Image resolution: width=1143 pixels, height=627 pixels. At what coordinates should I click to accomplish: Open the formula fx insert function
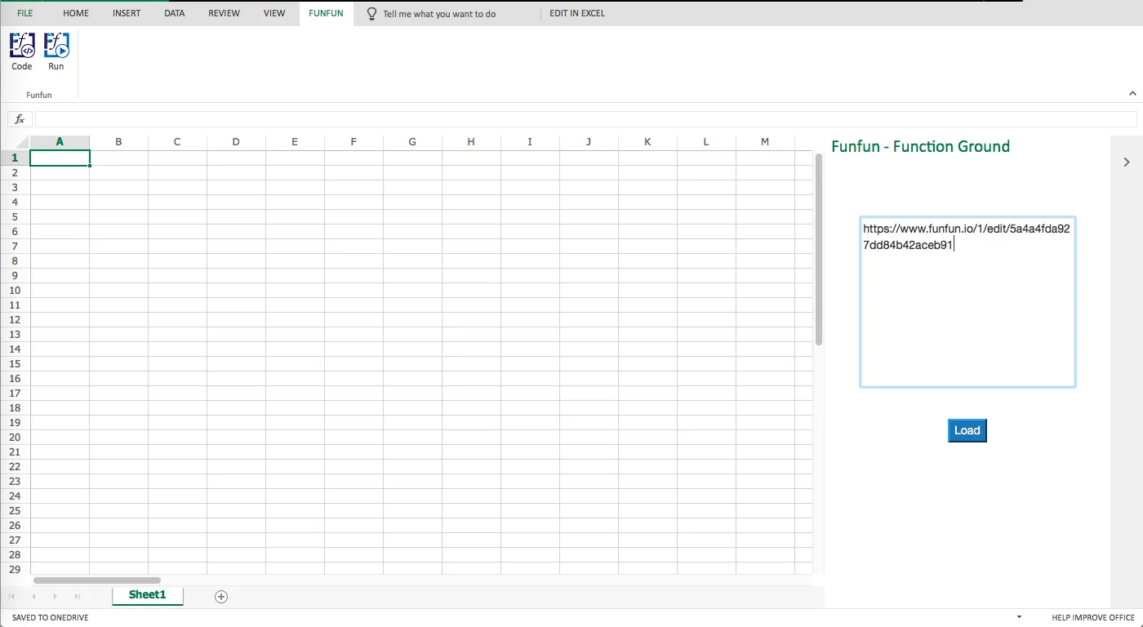(x=20, y=119)
